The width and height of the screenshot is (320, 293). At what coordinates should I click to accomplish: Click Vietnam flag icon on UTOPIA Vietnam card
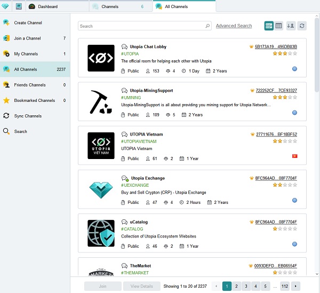[x=295, y=156]
